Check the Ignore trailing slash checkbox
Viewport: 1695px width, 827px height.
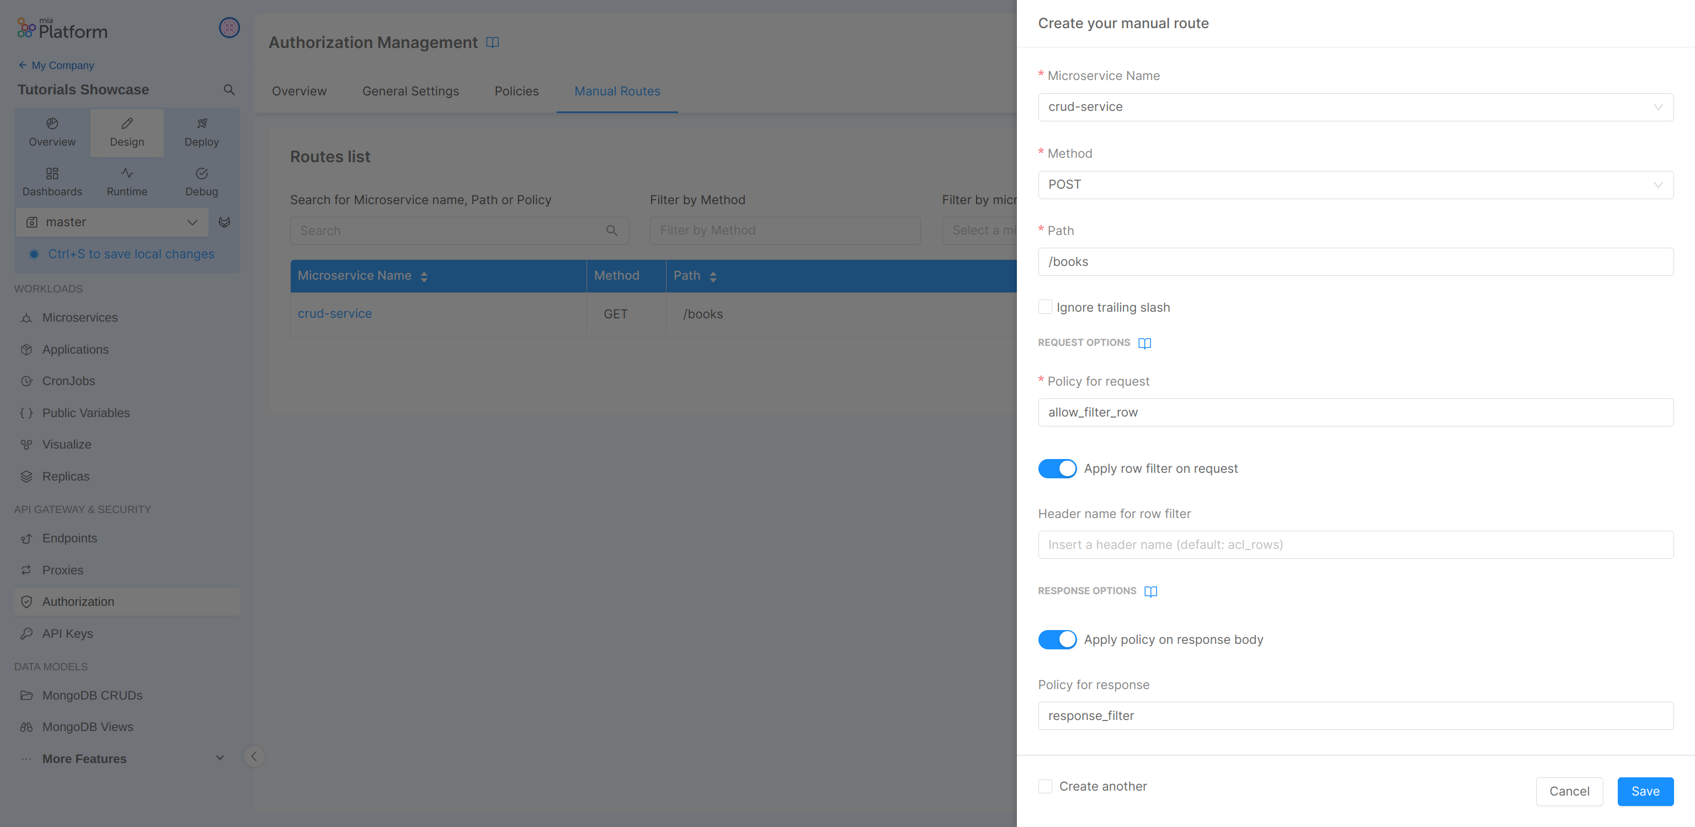coord(1045,307)
